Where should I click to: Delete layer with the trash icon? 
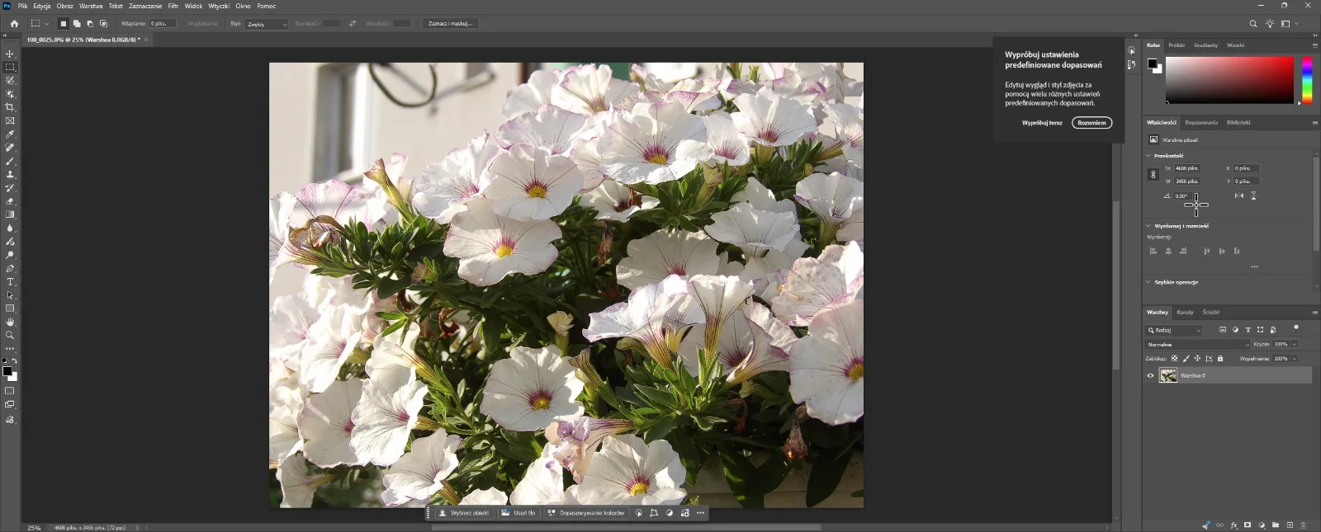click(x=1304, y=525)
